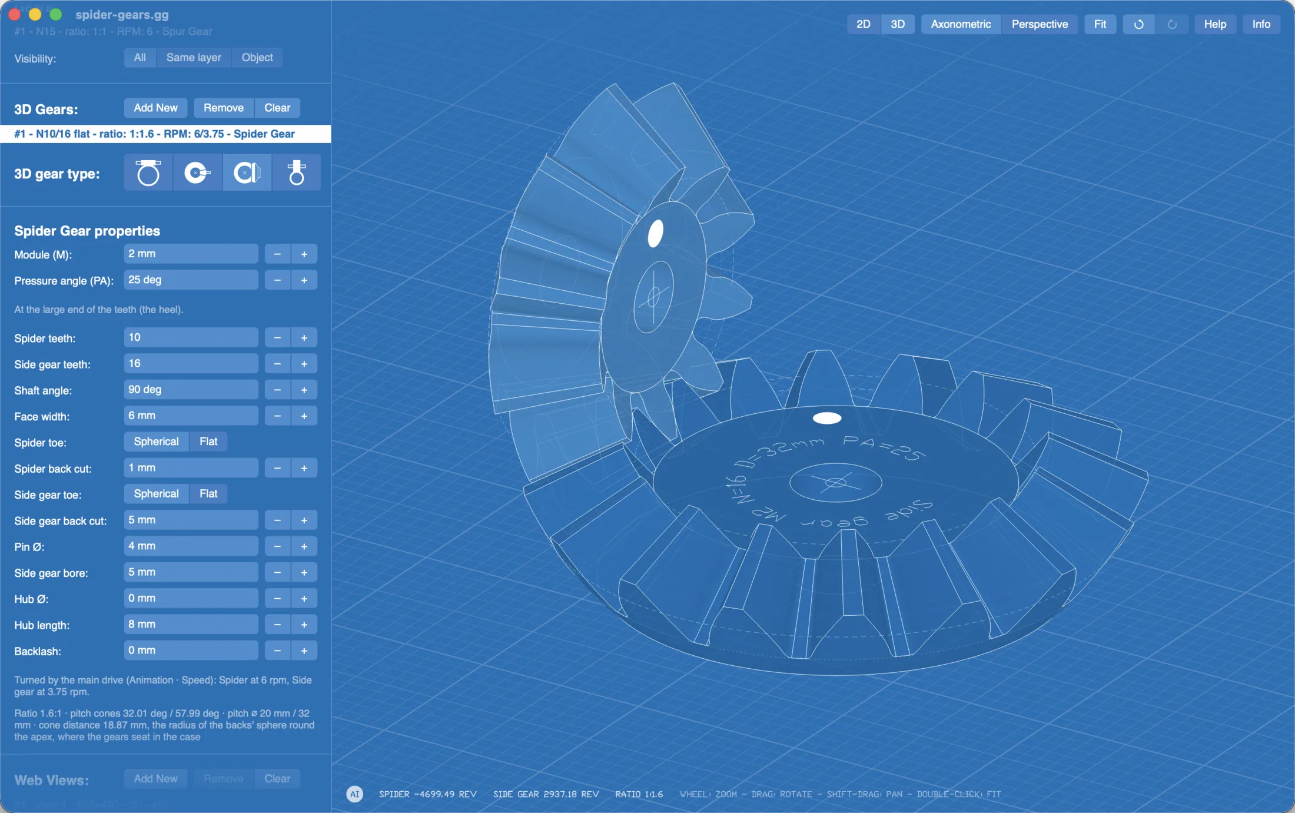Set Side gear toe to Spherical

click(156, 494)
